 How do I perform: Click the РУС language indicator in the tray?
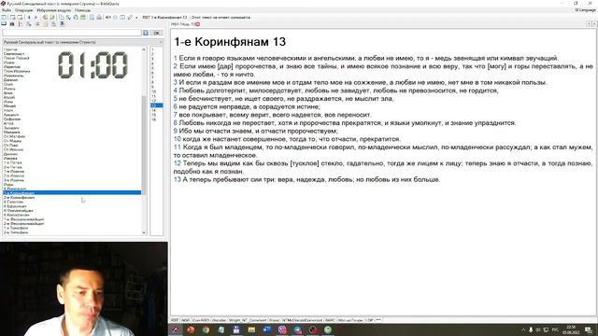pos(555,329)
